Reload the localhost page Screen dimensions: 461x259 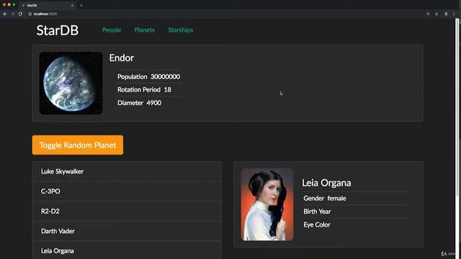[20, 14]
